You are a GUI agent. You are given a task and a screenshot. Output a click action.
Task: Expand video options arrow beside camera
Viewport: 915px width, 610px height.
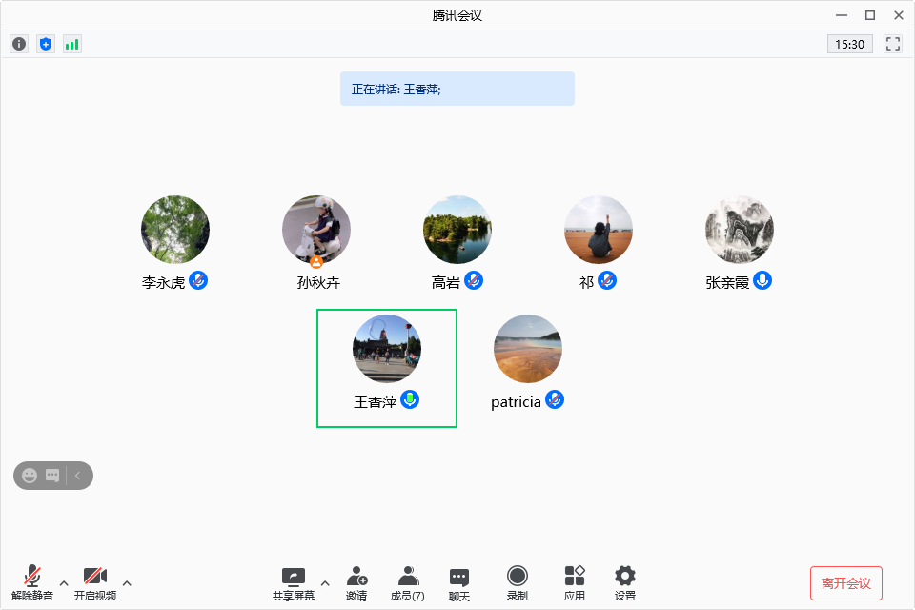tap(127, 582)
